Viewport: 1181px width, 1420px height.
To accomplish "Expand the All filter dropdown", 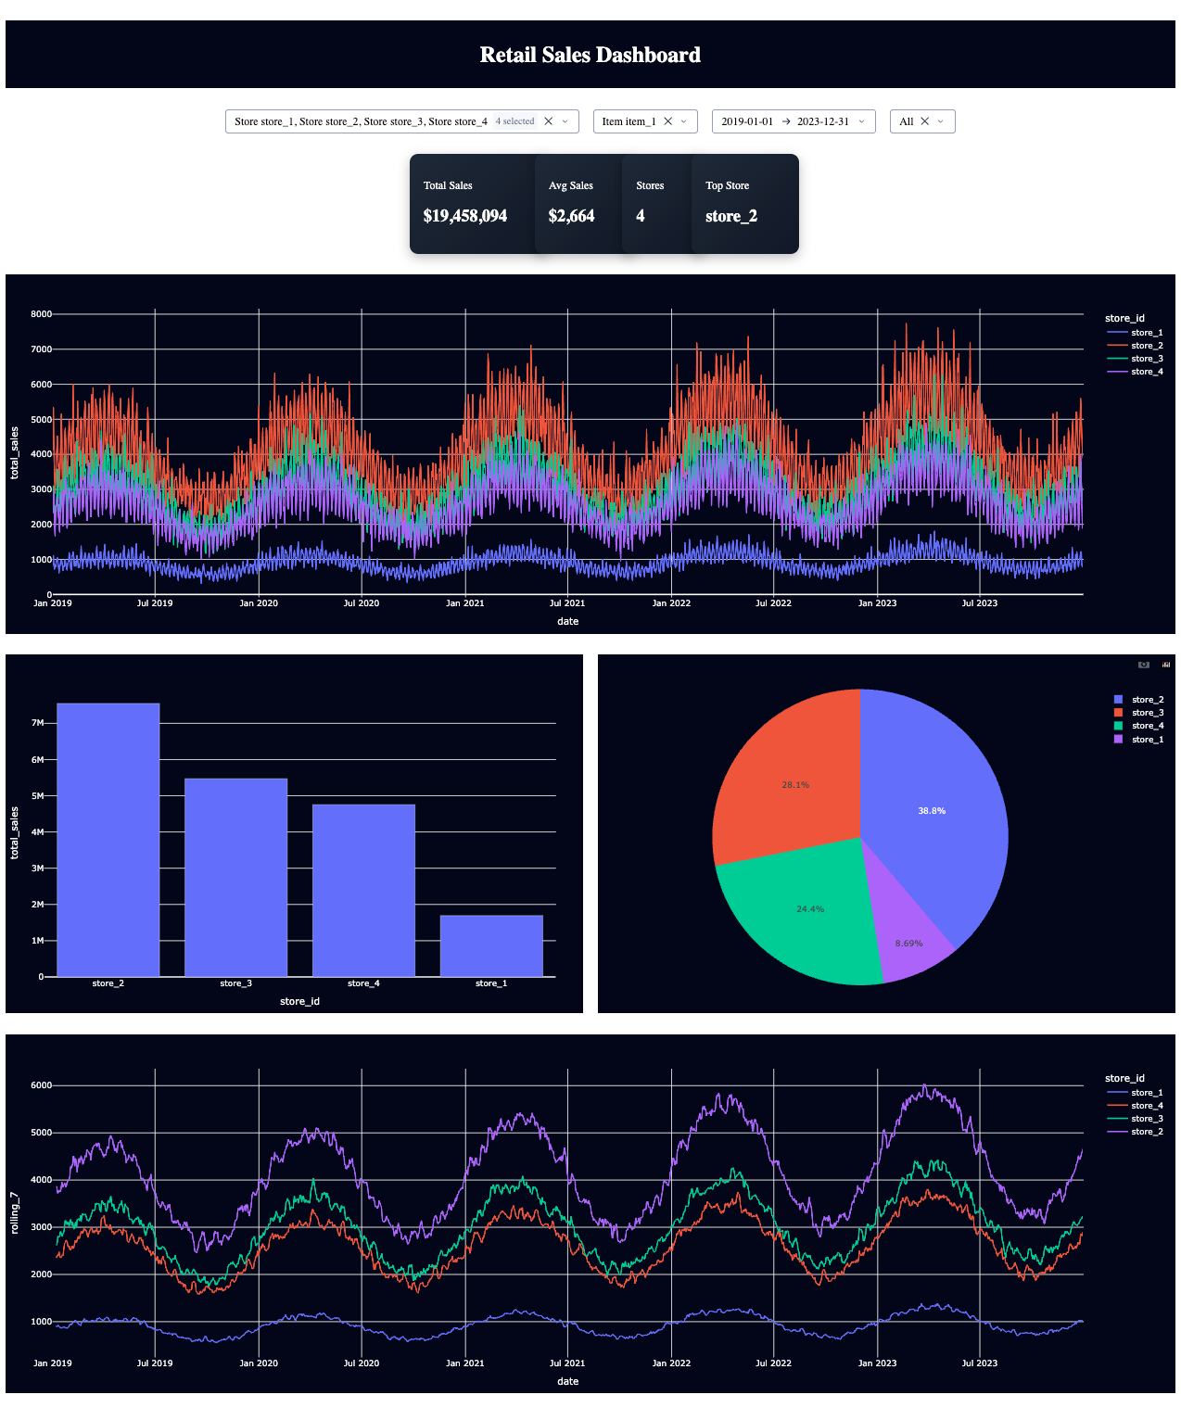I will pyautogui.click(x=941, y=121).
